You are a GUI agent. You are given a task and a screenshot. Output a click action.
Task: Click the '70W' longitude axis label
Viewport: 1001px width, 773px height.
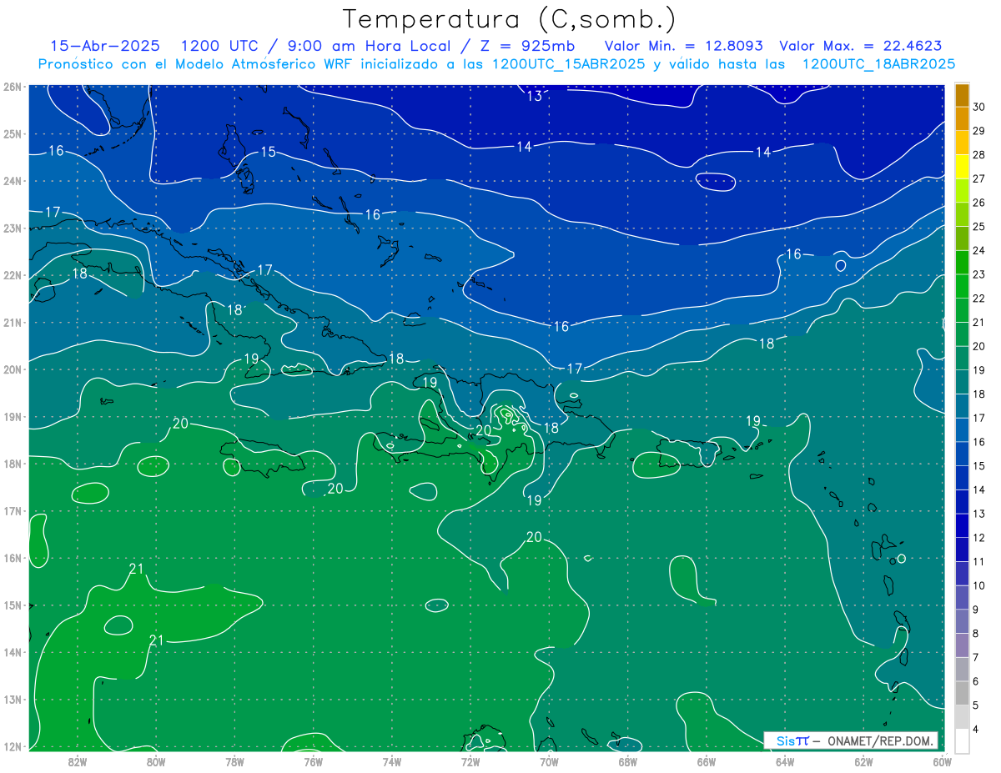549,761
